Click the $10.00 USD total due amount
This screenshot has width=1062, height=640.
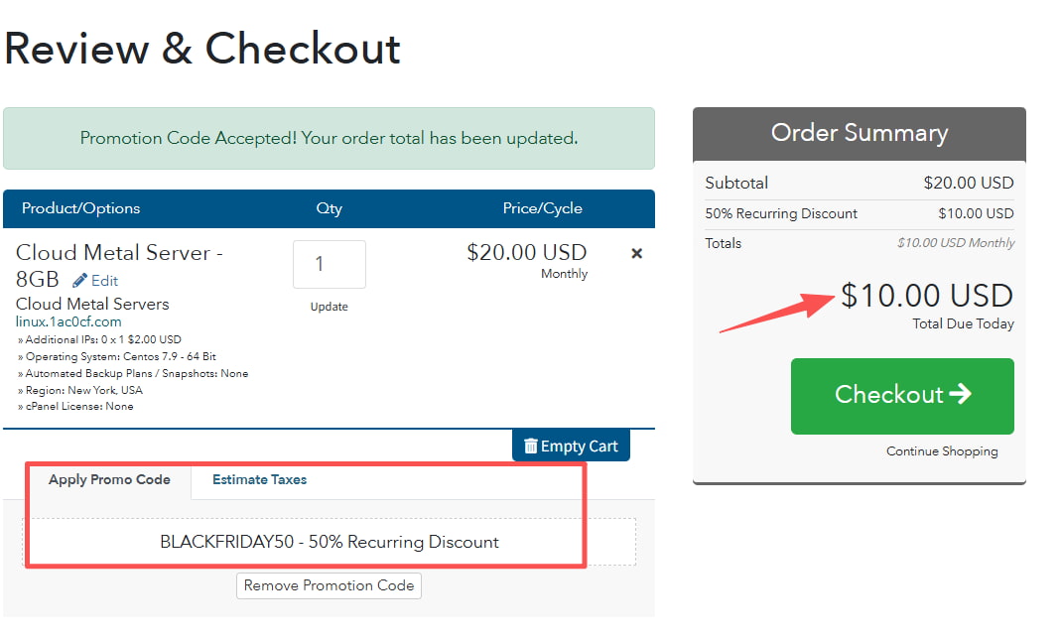tap(926, 296)
